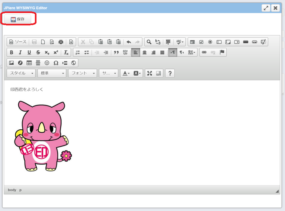This screenshot has height=211, width=285.
Task: Select align right
Action: (x=154, y=52)
